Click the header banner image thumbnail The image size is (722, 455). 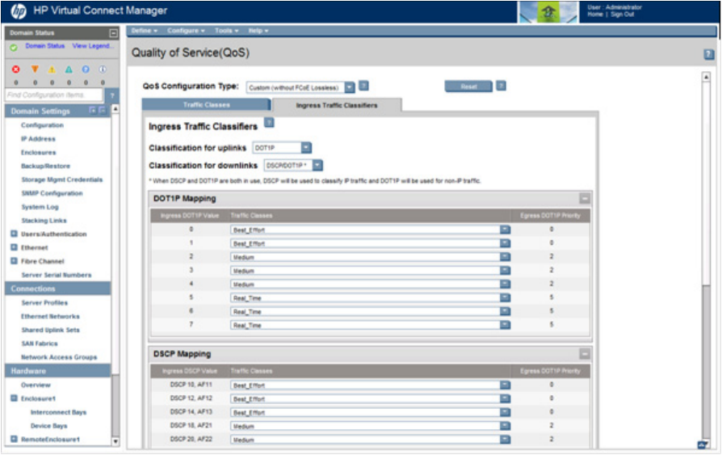(548, 12)
